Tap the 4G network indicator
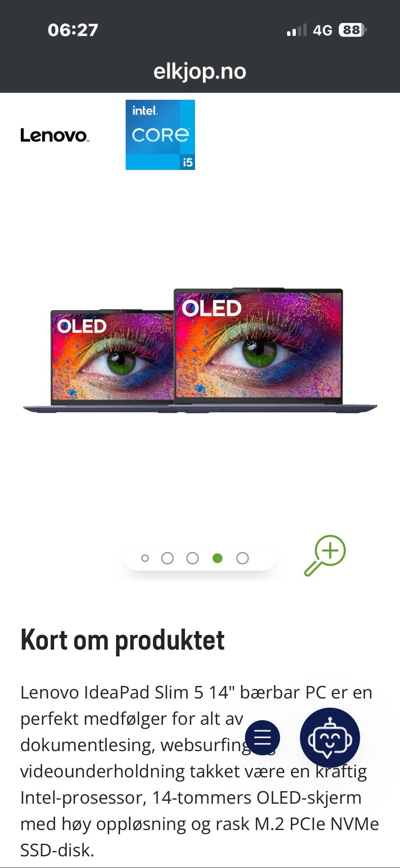This screenshot has width=400, height=868. pyautogui.click(x=322, y=30)
